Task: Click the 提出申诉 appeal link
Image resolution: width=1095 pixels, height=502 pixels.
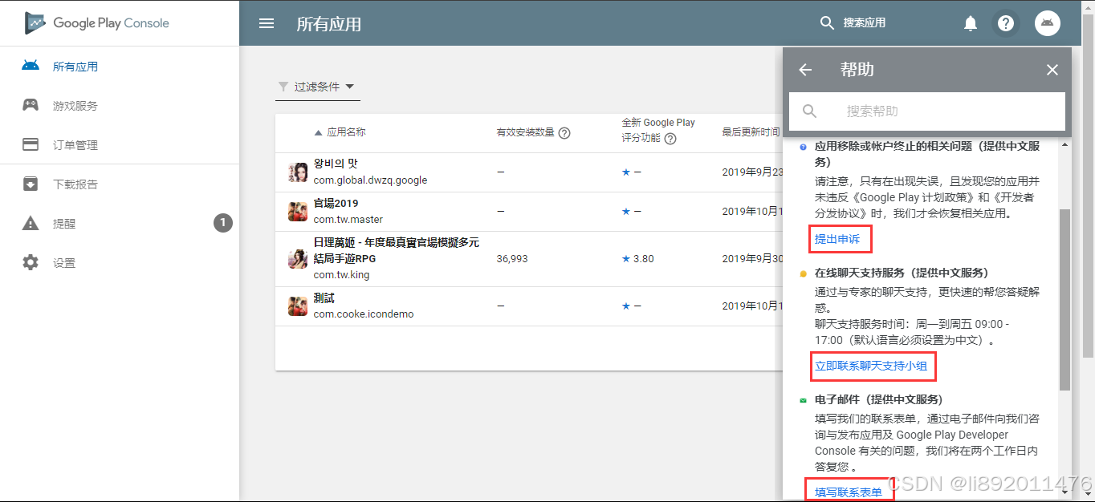Action: [x=837, y=239]
